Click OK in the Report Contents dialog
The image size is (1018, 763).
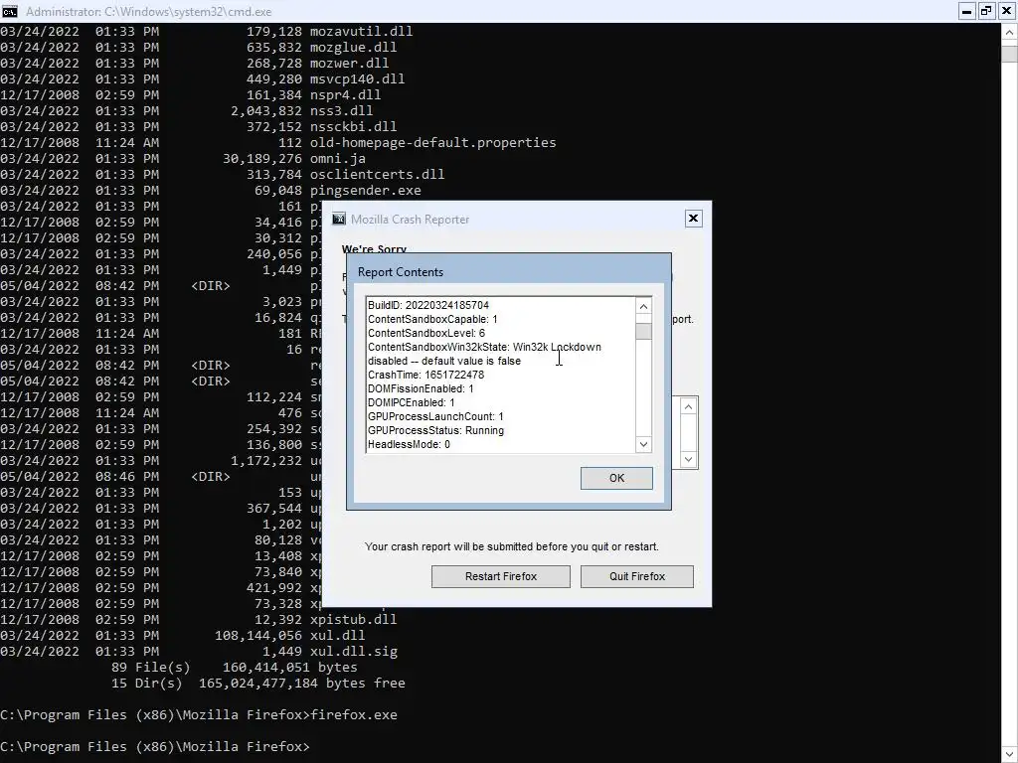pos(616,478)
